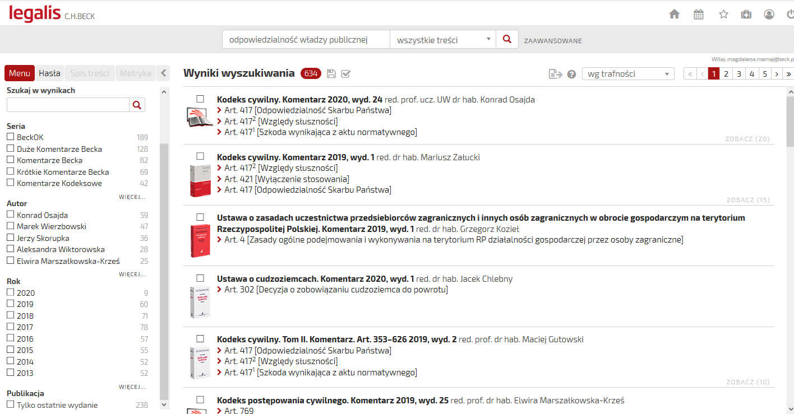Viewport: 794px width, 414px height.
Task: Go to results page 5
Action: (x=765, y=74)
